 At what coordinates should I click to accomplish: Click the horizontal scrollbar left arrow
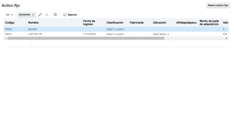point(6,38)
